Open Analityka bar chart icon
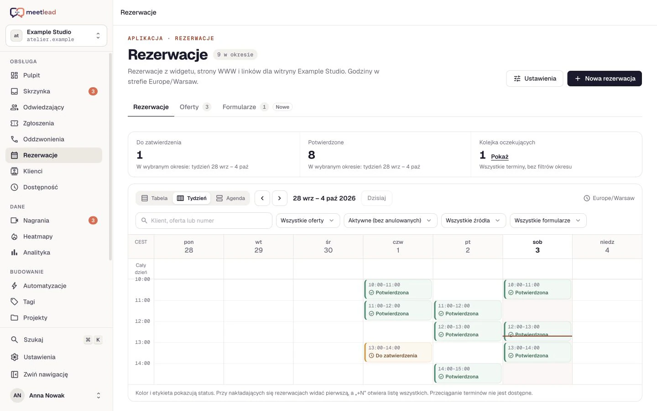Screen dimensions: 657x411 click(x=15, y=253)
